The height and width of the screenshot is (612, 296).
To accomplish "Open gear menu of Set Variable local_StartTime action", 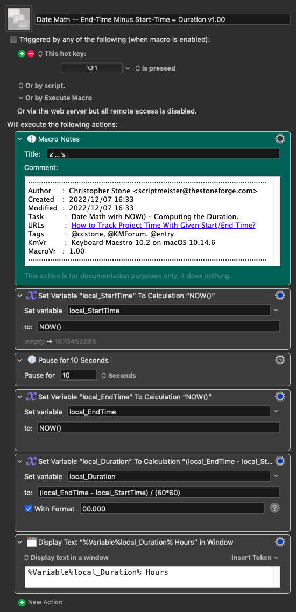I will tap(280, 296).
